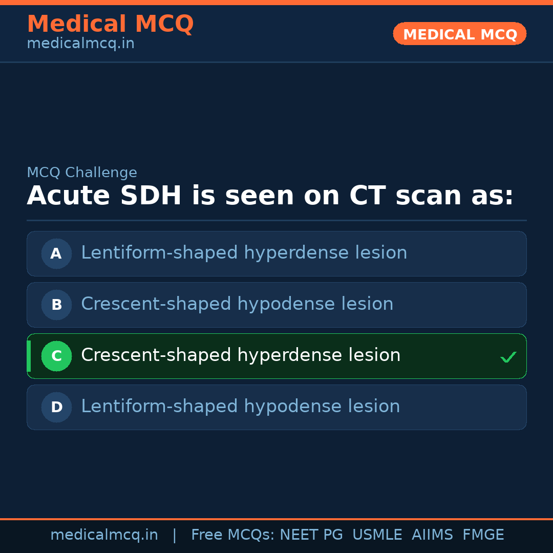Click the green letter C circle badge
The width and height of the screenshot is (553, 553).
[56, 356]
